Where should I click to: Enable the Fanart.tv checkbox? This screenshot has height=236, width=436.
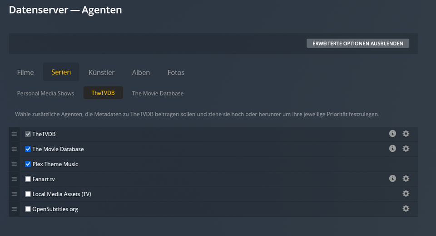point(28,179)
